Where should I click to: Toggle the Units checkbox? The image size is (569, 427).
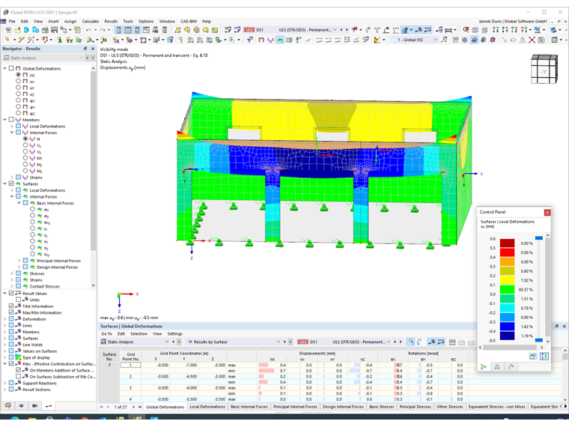click(x=18, y=300)
